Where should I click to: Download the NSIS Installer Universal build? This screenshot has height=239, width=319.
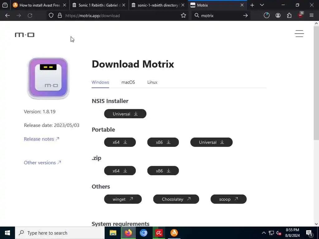tap(125, 114)
